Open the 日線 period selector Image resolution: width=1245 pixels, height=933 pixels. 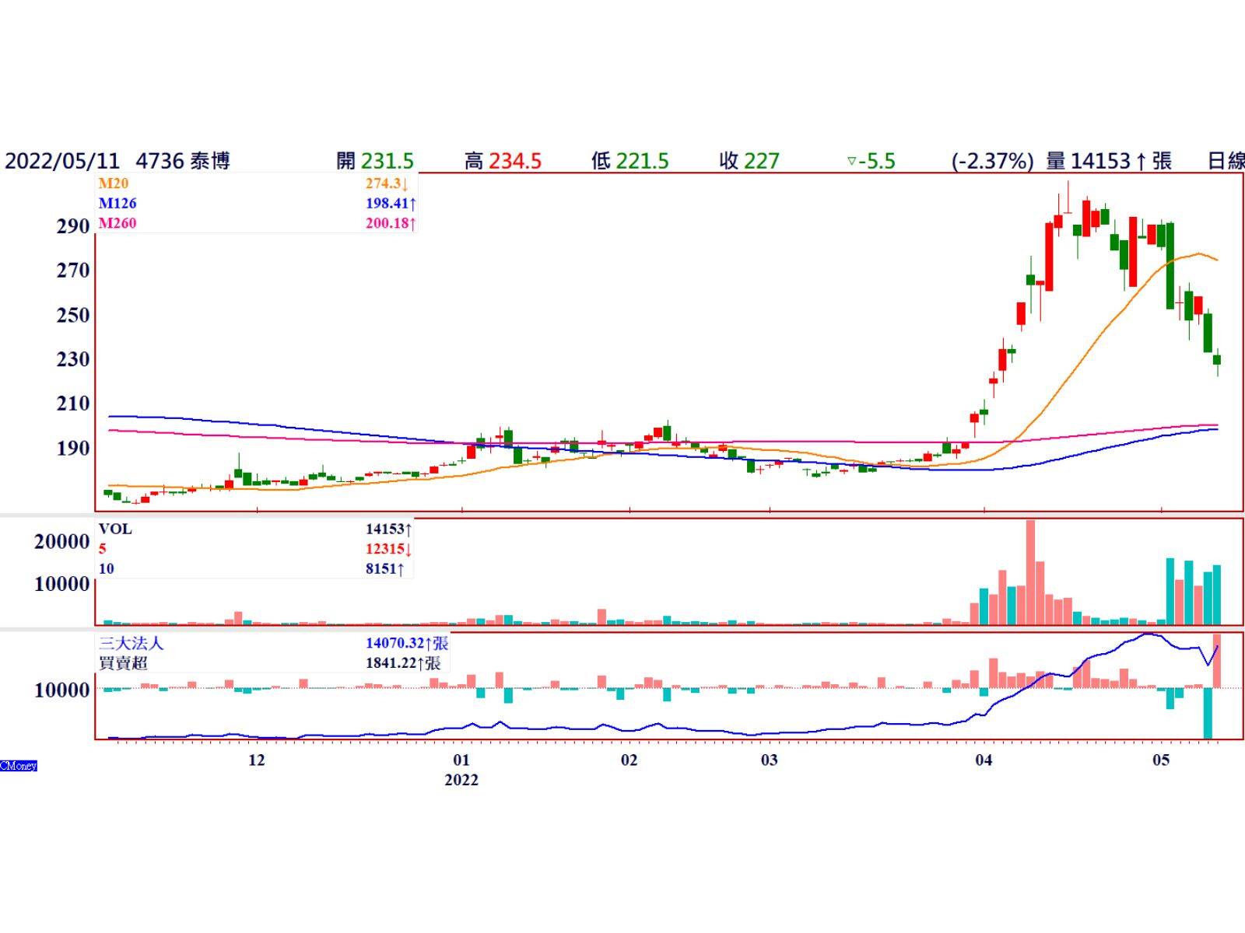point(1226,161)
